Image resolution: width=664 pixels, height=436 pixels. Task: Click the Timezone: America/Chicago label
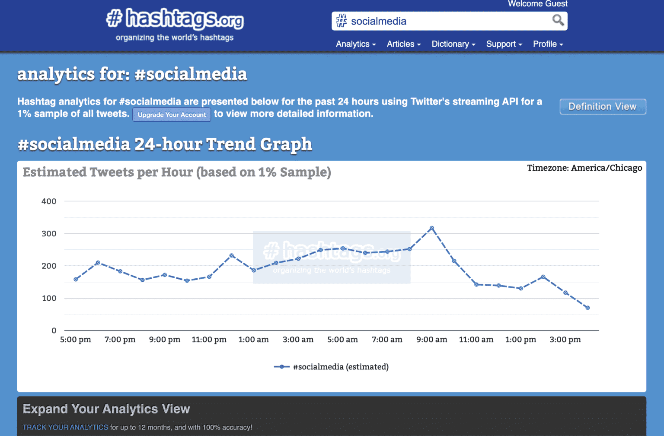pos(584,168)
